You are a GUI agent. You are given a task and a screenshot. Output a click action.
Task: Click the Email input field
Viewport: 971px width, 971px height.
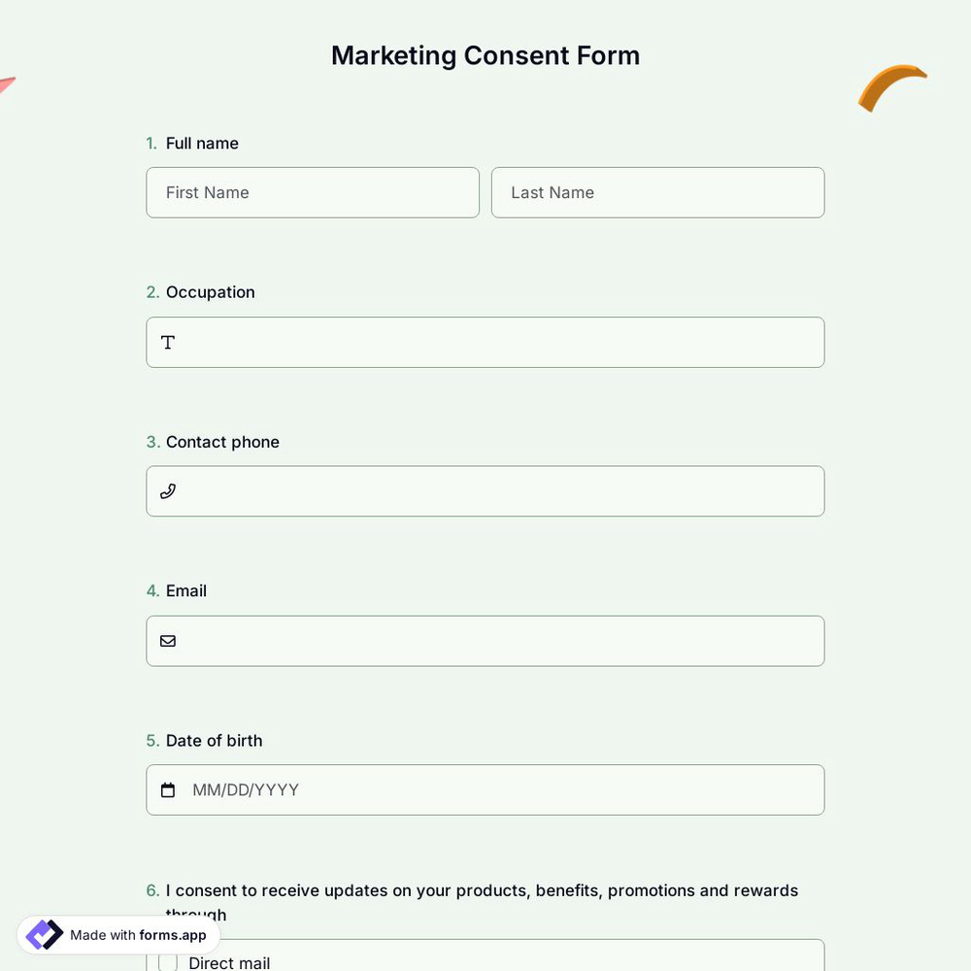[x=437, y=640]
